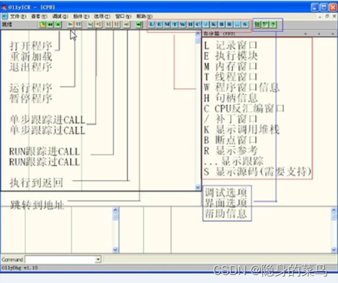
Task: Click the Step into toolbar icon
Action: click(x=91, y=25)
